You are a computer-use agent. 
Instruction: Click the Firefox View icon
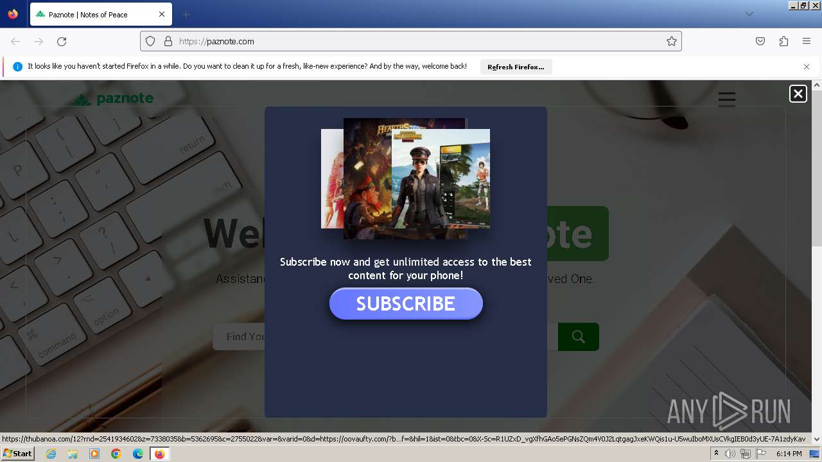click(x=13, y=14)
